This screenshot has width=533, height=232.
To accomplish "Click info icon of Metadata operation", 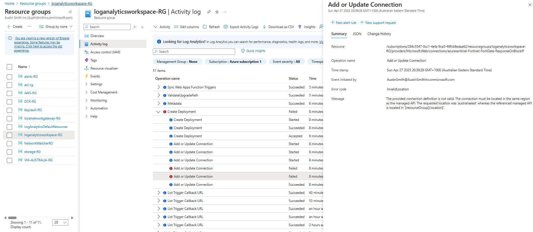I will [165, 104].
